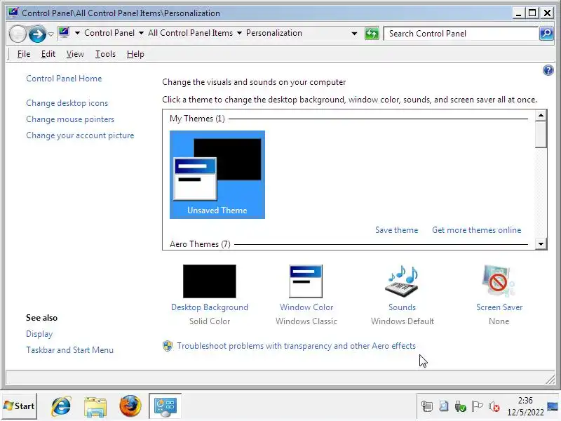Click the Personalization breadcrumb segment

point(273,33)
